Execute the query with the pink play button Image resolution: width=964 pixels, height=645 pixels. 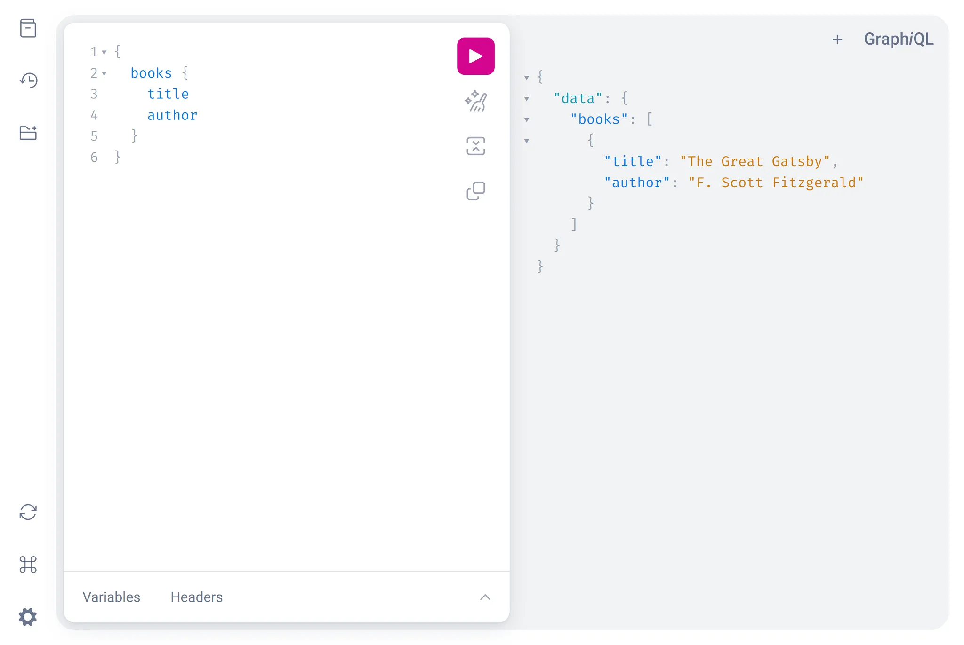click(x=475, y=56)
